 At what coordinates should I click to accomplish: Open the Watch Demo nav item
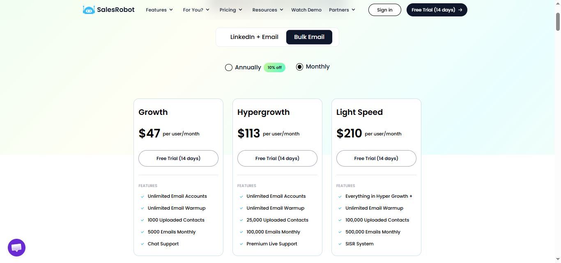coord(306,10)
